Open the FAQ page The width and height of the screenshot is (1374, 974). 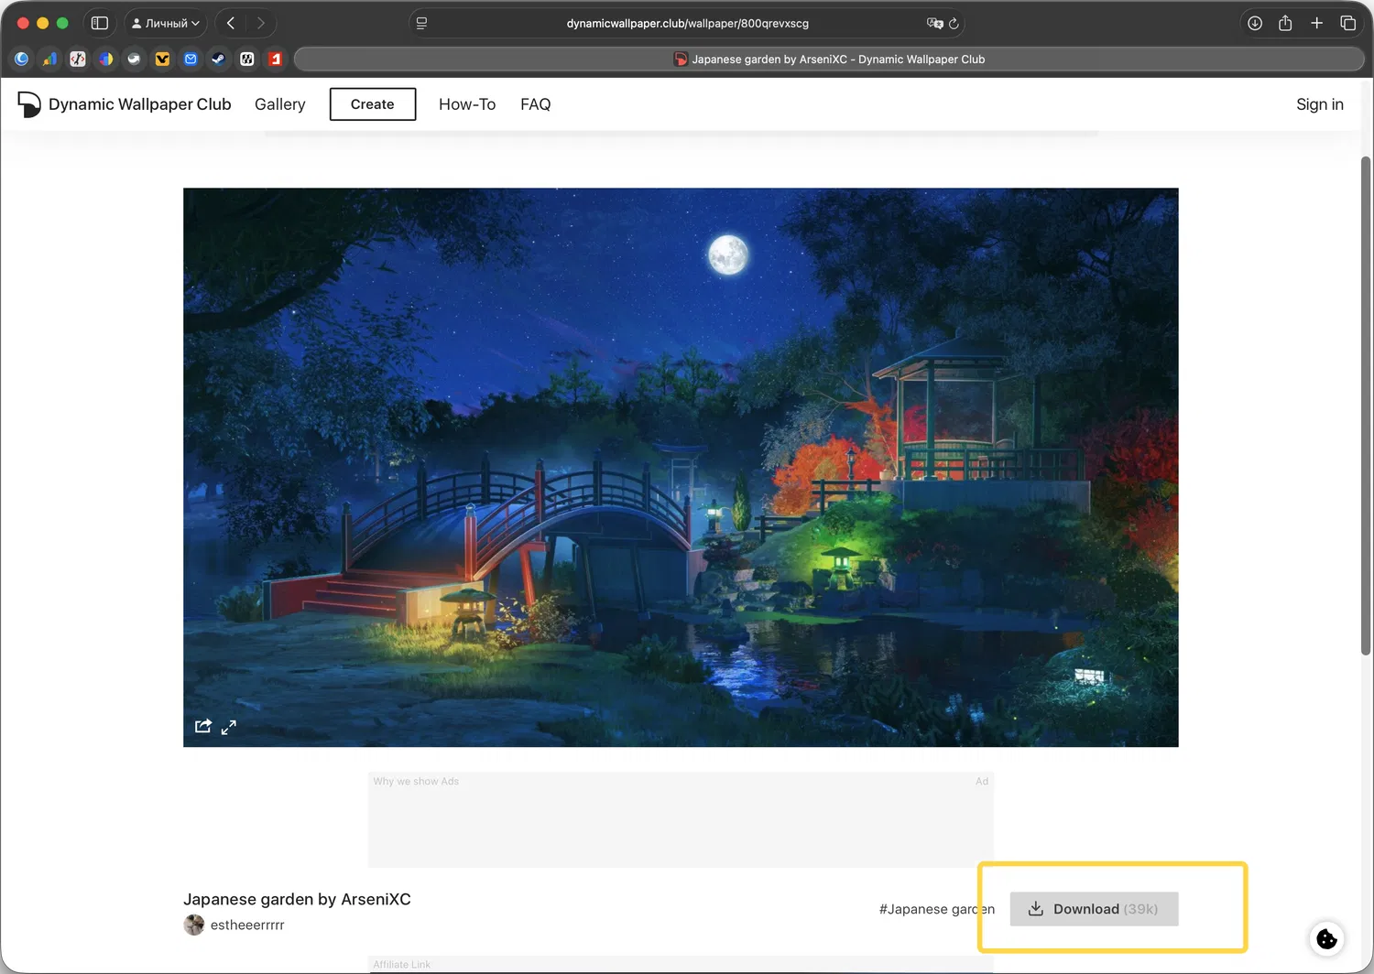[536, 104]
